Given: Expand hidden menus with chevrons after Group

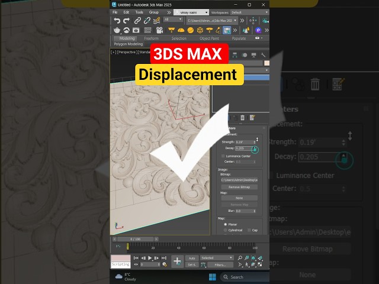Looking at the screenshot, I should [x=169, y=12].
